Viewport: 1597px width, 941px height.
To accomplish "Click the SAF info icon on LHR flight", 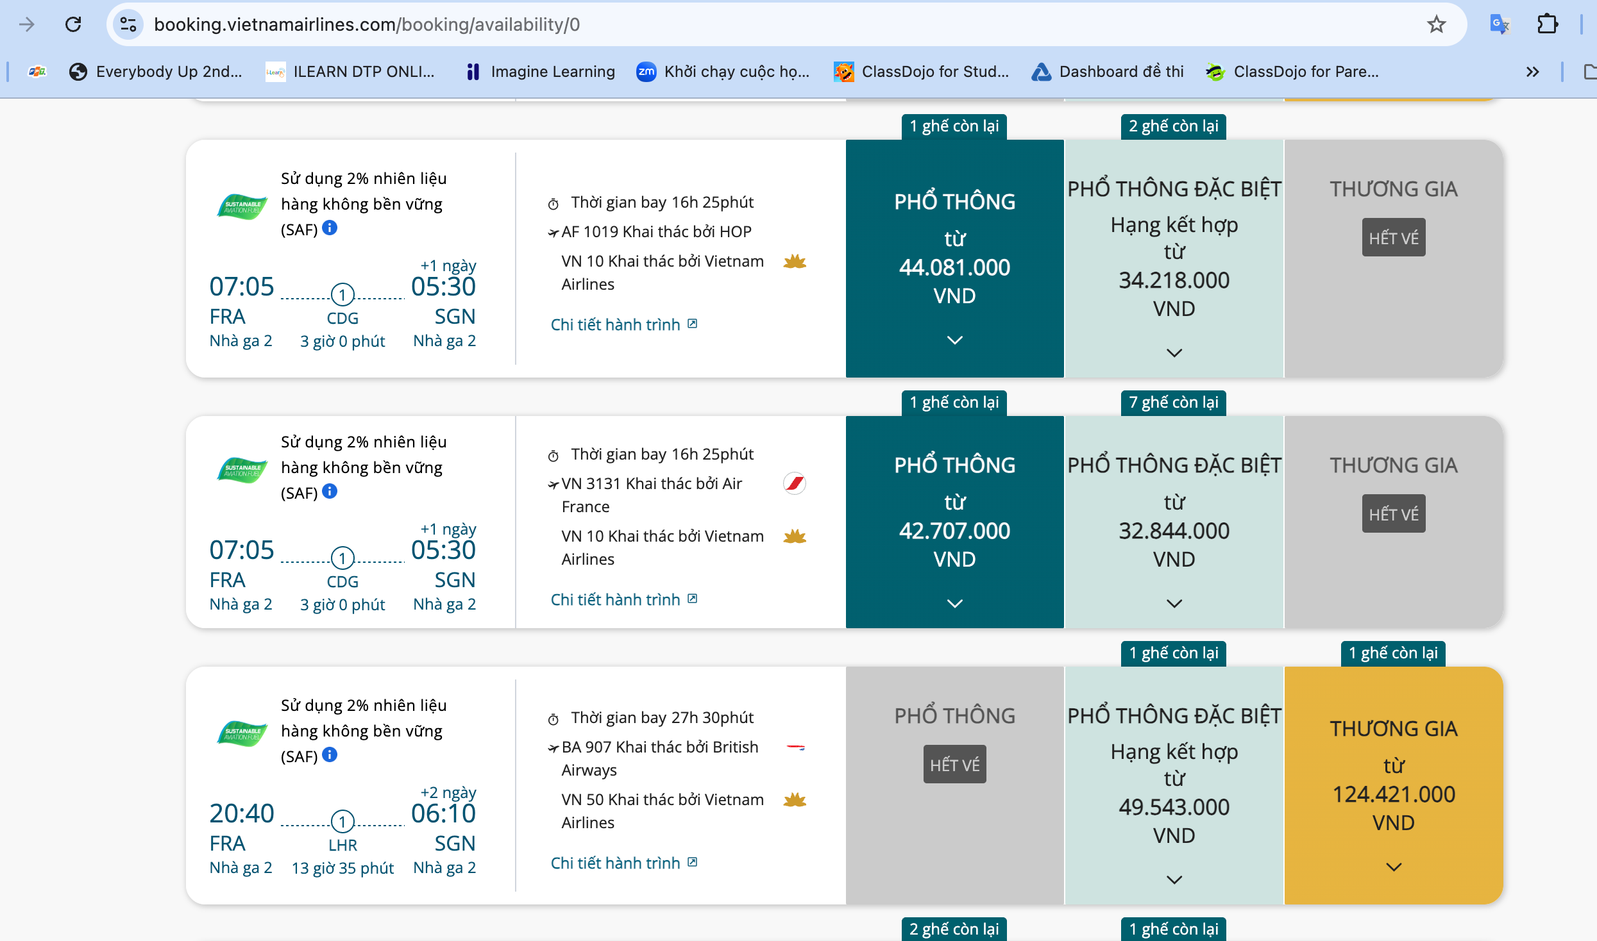I will point(330,754).
